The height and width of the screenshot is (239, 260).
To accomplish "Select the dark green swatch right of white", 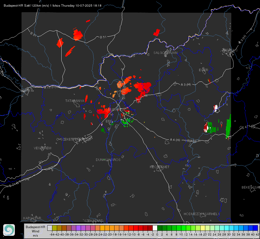I will pyautogui.click(x=160, y=228).
